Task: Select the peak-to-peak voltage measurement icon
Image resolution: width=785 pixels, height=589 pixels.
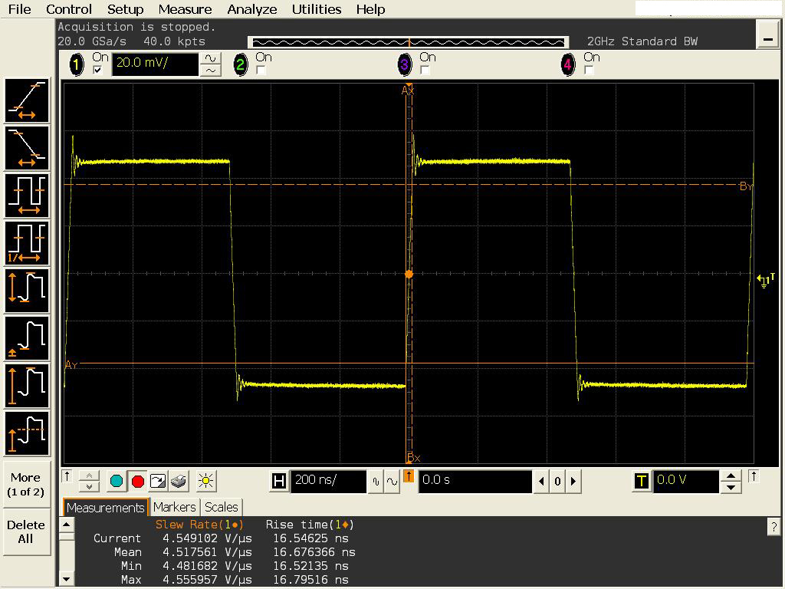Action: point(27,291)
